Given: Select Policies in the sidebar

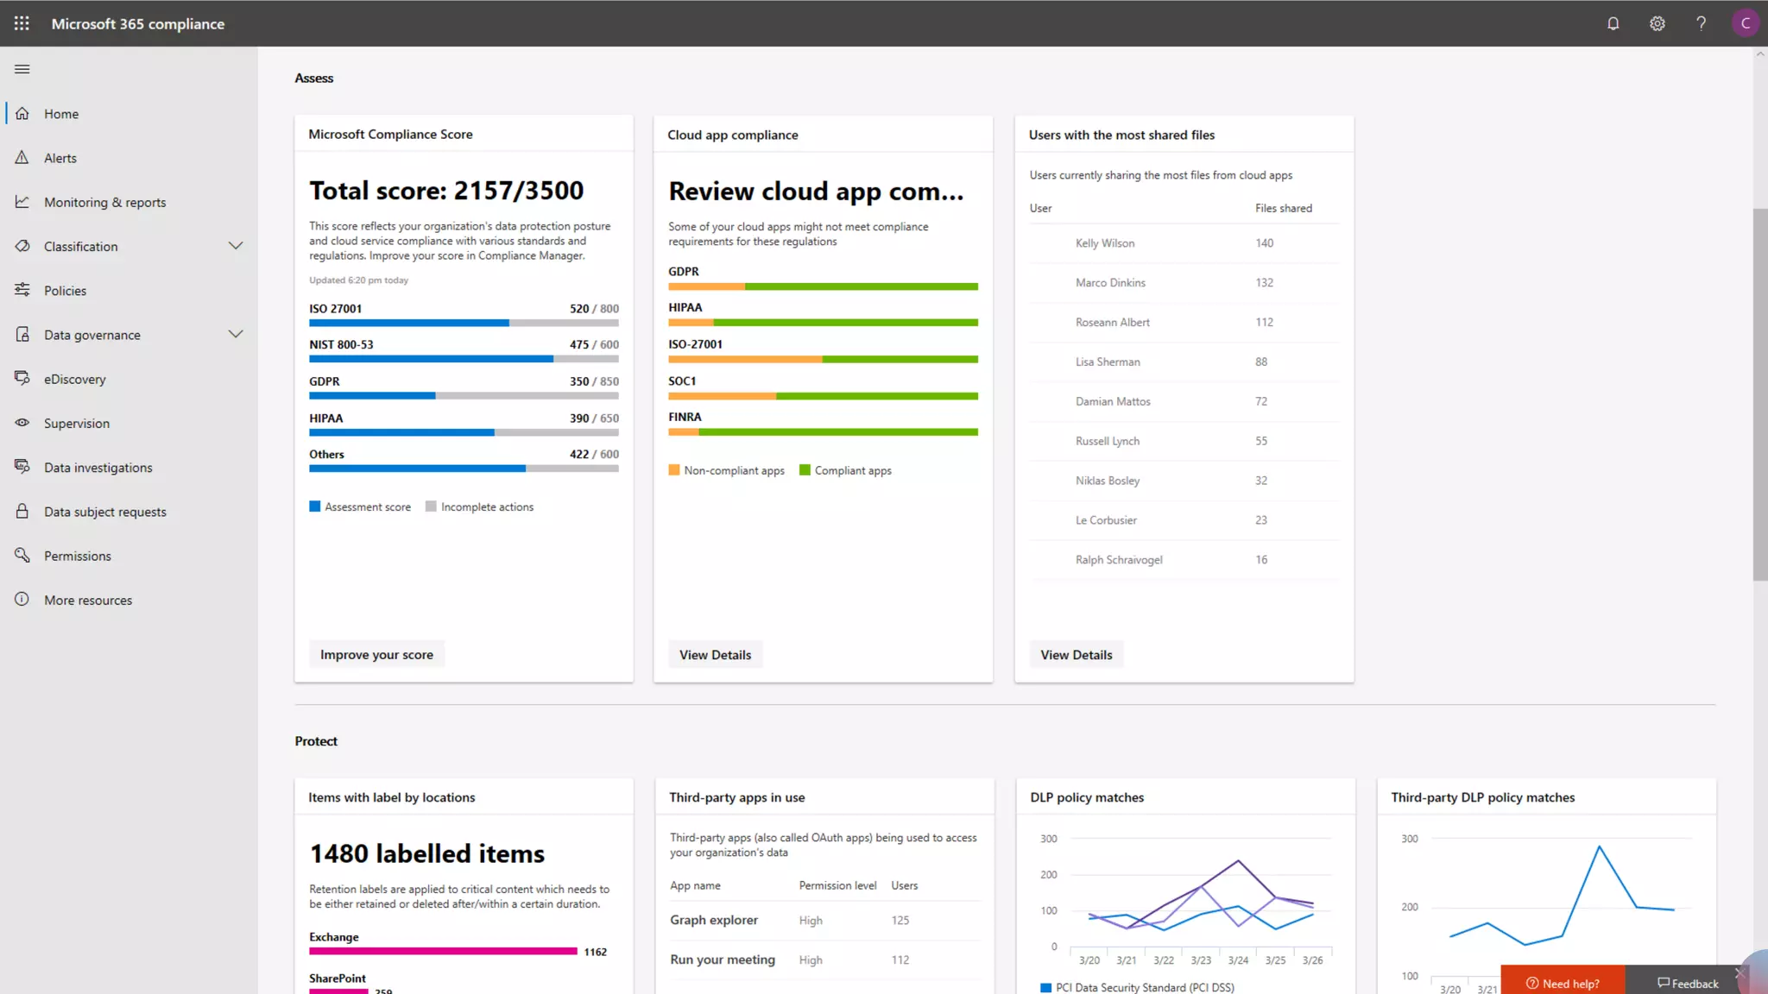Looking at the screenshot, I should (65, 291).
